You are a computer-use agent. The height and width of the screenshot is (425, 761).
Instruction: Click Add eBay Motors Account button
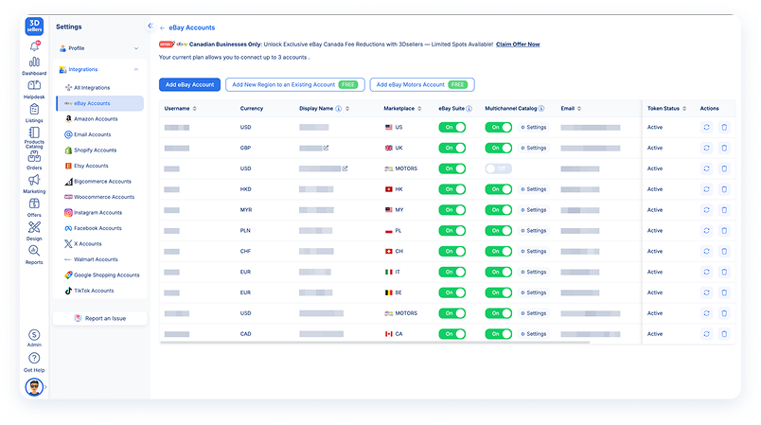(422, 85)
